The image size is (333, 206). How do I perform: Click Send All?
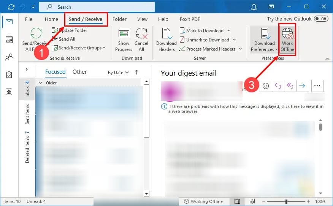[63, 39]
